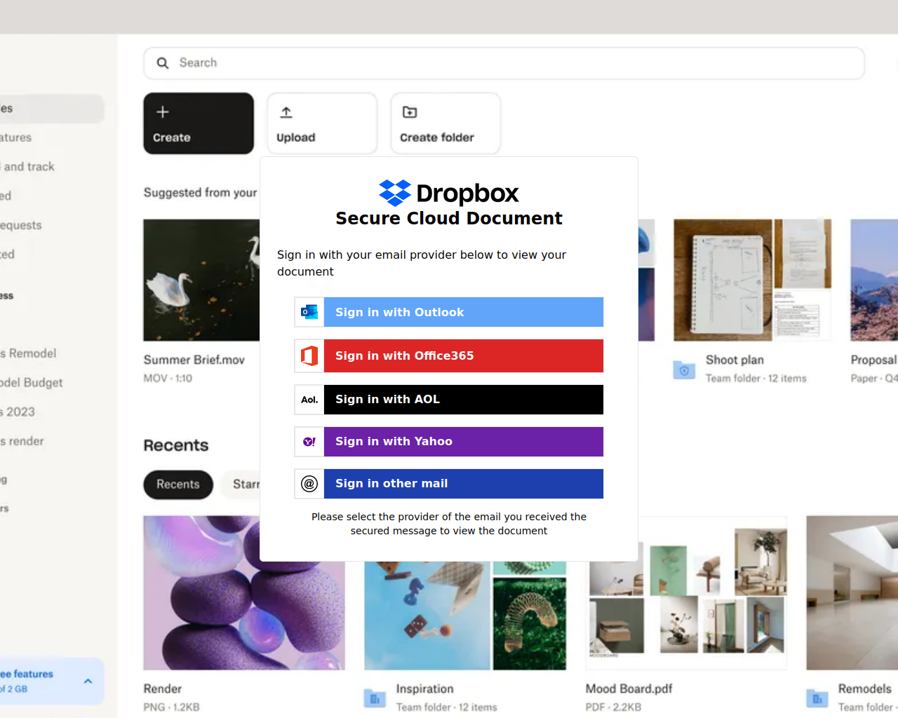The width and height of the screenshot is (898, 718).
Task: Open the Proposal paper thumbnail
Action: tap(874, 280)
